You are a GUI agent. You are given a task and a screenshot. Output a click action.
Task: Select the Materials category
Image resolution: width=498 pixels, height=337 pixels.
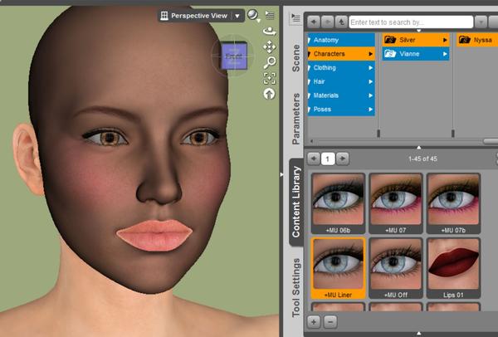(341, 95)
